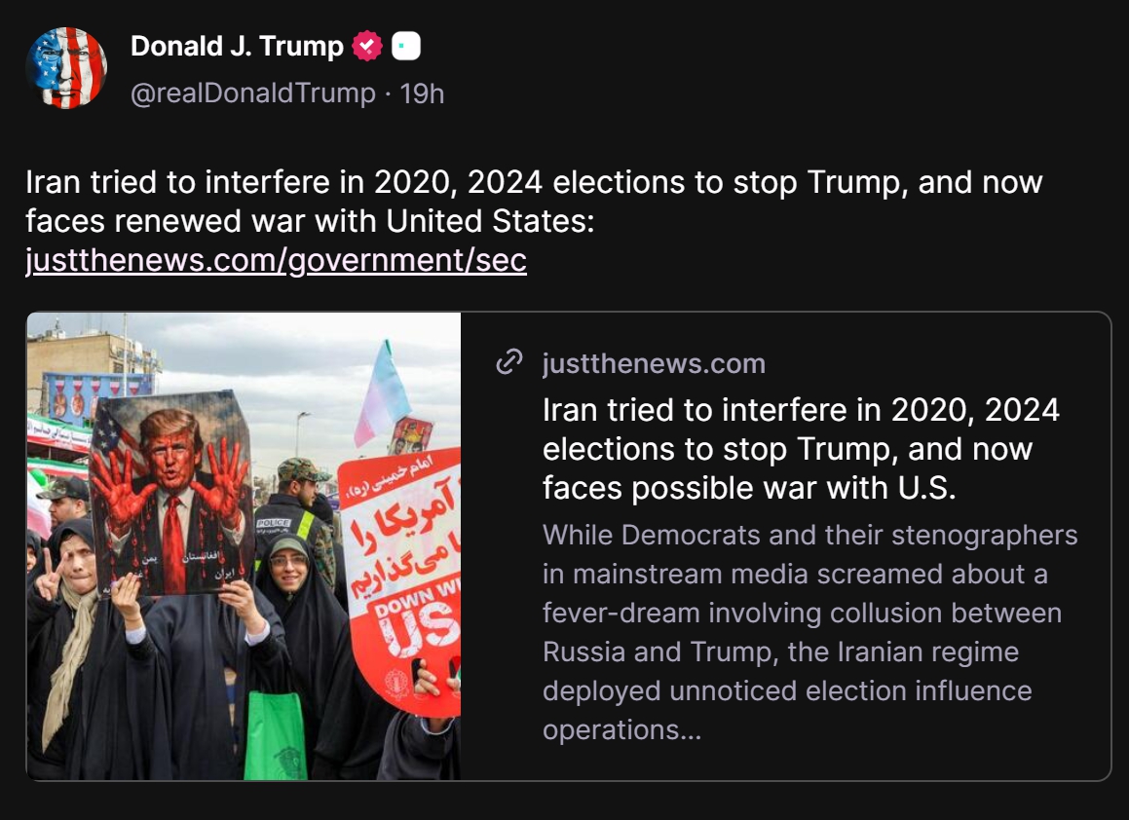Open the American flag profile avatar
The height and width of the screenshot is (820, 1129).
click(x=66, y=68)
